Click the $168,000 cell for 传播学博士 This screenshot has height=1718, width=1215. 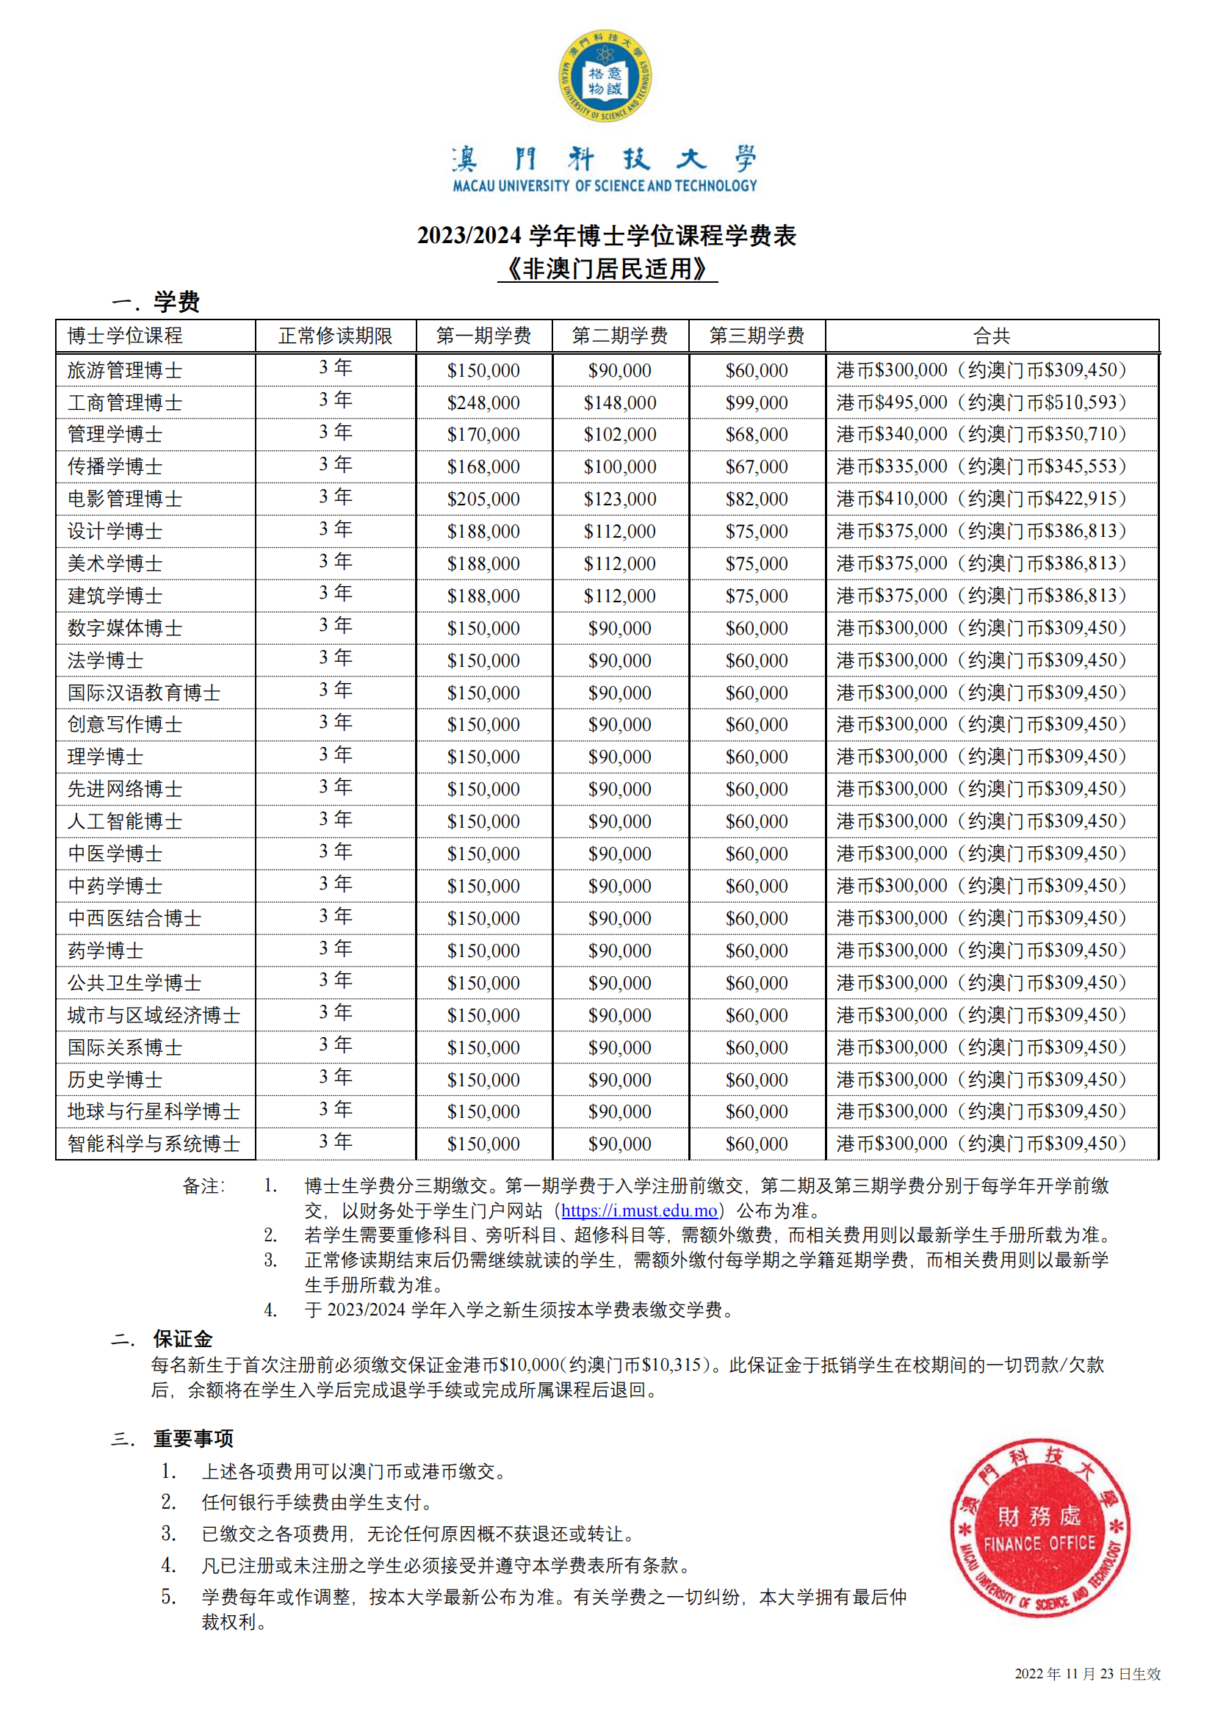483,467
